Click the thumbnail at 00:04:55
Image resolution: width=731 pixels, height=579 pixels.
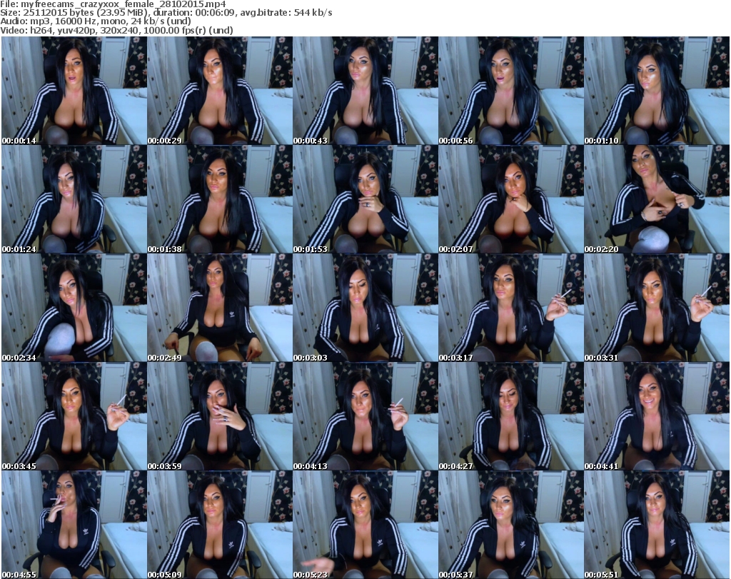tap(74, 525)
